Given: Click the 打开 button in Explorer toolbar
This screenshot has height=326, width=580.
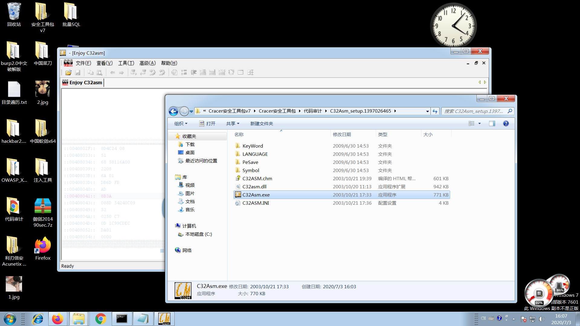Looking at the screenshot, I should [x=208, y=123].
